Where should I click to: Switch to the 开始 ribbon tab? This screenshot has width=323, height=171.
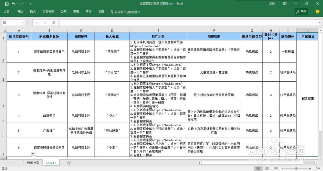click(20, 12)
